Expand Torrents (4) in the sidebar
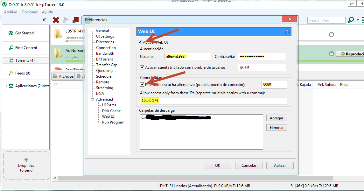The image size is (364, 191). (x=6, y=60)
